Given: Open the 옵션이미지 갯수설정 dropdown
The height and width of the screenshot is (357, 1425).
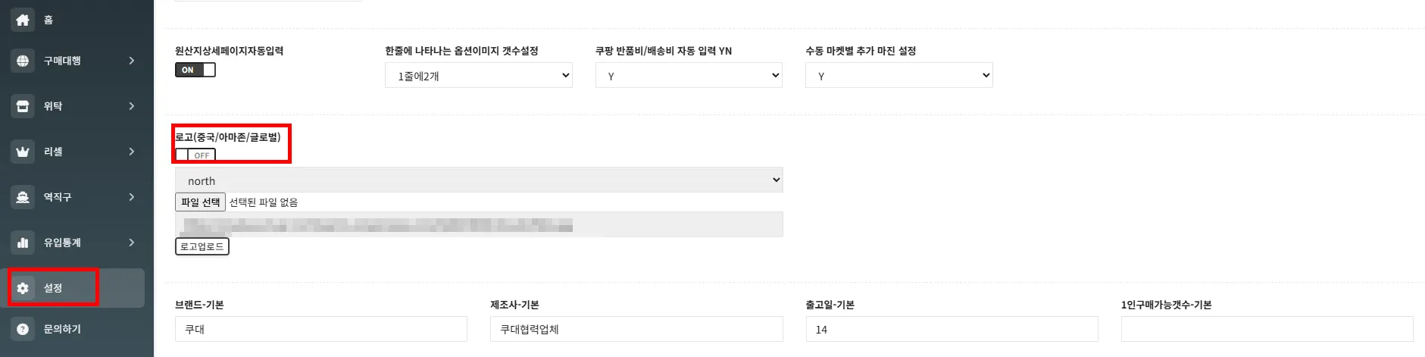Looking at the screenshot, I should [x=478, y=75].
